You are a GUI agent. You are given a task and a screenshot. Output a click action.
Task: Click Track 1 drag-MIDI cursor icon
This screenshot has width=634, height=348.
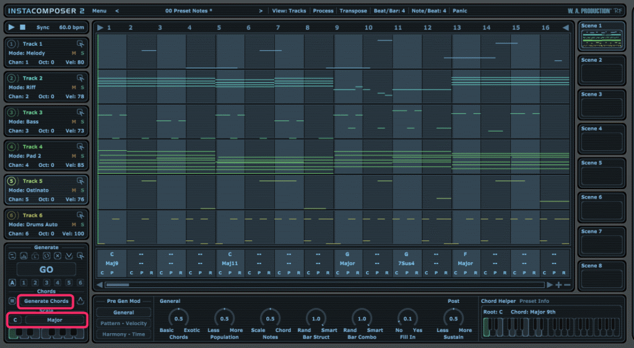(80, 44)
